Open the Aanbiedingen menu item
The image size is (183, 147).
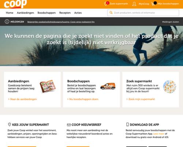point(25,13)
